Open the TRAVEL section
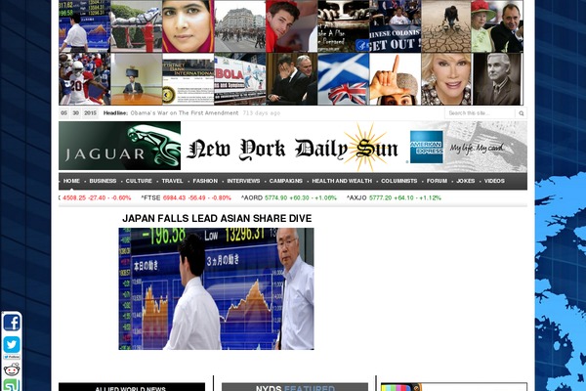The width and height of the screenshot is (586, 391). coord(172,181)
